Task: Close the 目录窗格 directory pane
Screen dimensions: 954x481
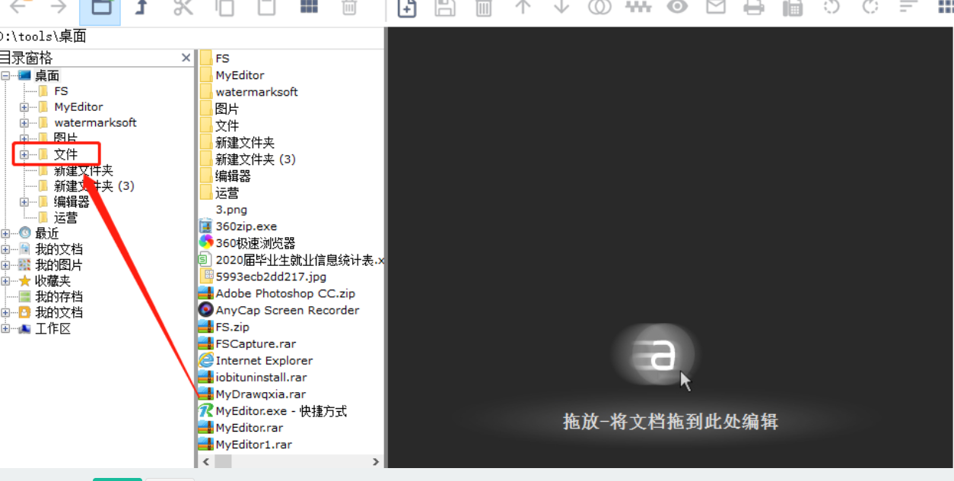Action: tap(186, 58)
